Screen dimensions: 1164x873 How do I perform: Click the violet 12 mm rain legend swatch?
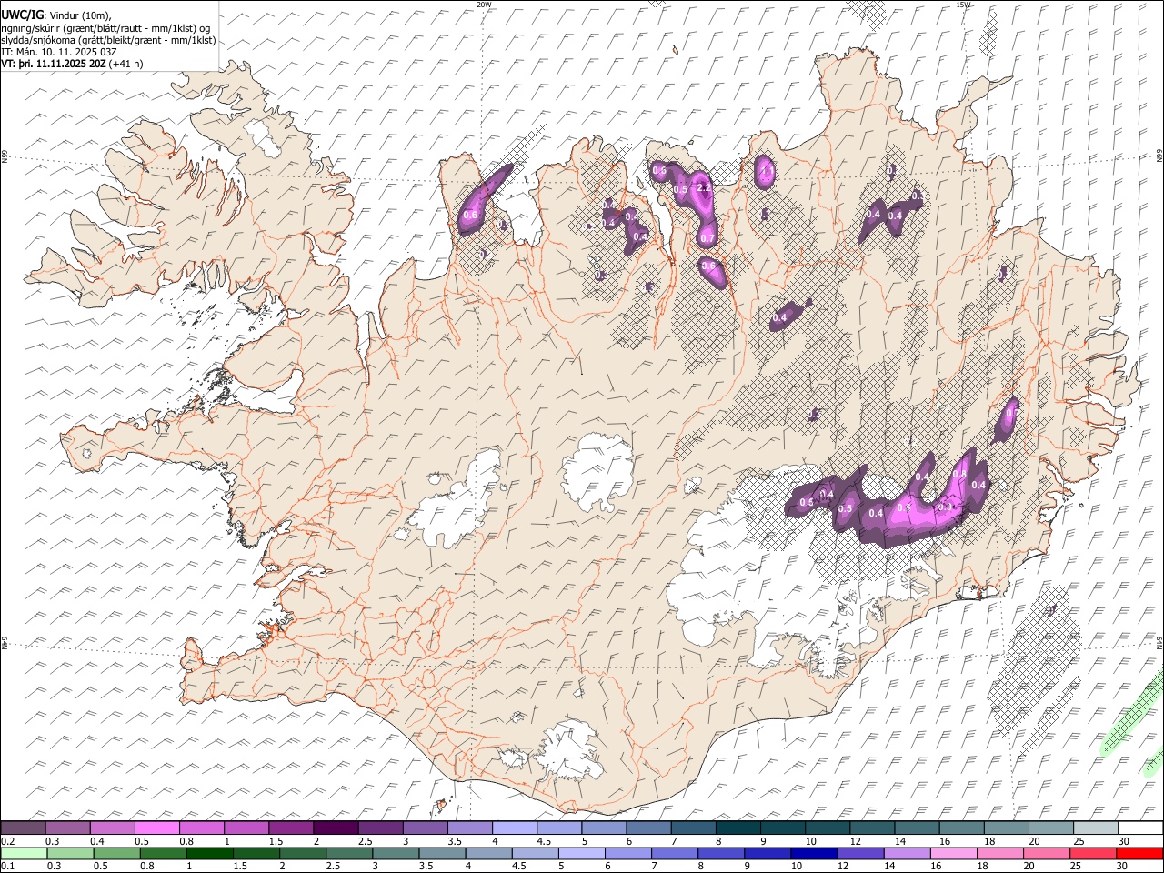click(x=860, y=853)
